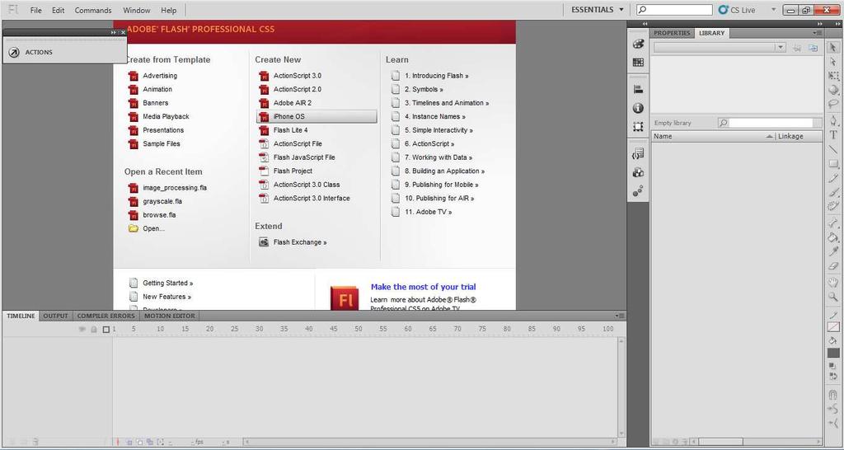Image resolution: width=844 pixels, height=450 pixels.
Task: Switch to the Output tab
Action: (x=56, y=316)
